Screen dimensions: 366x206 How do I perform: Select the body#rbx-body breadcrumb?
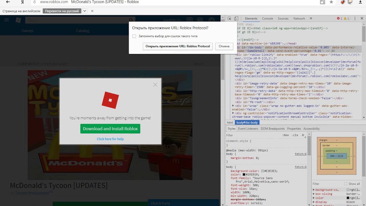pos(247,123)
